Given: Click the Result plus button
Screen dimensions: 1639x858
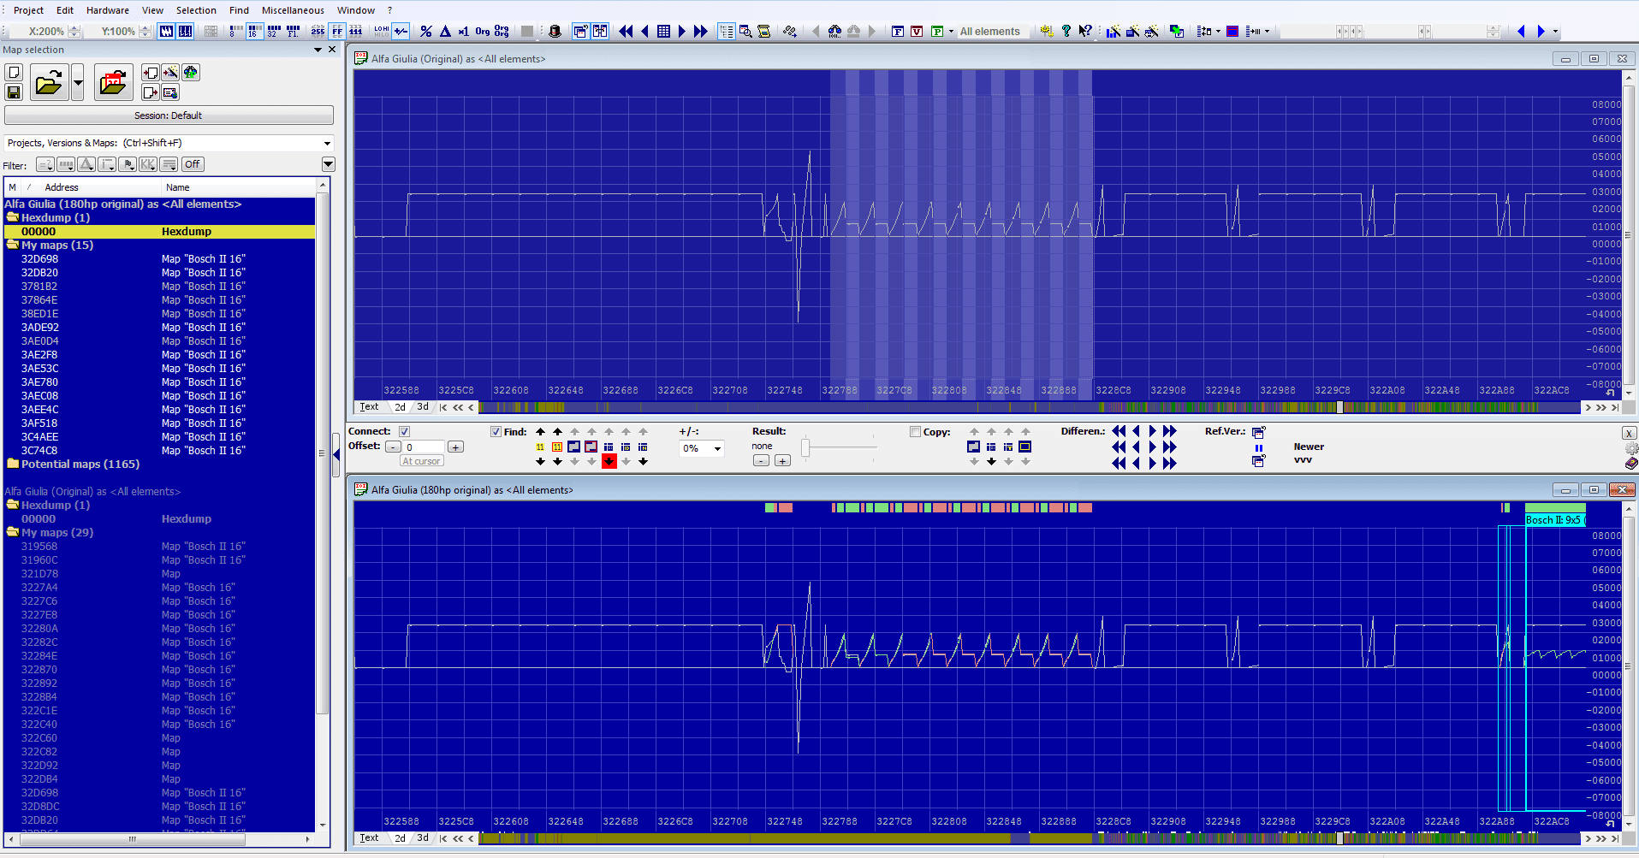Looking at the screenshot, I should tap(782, 461).
